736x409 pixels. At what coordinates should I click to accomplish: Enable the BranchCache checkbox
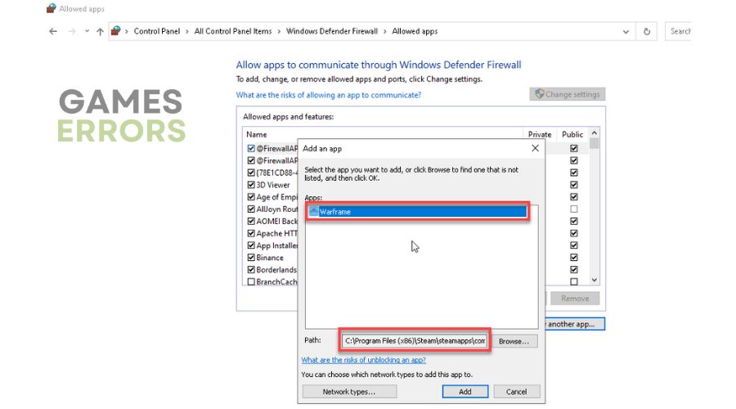pos(251,281)
